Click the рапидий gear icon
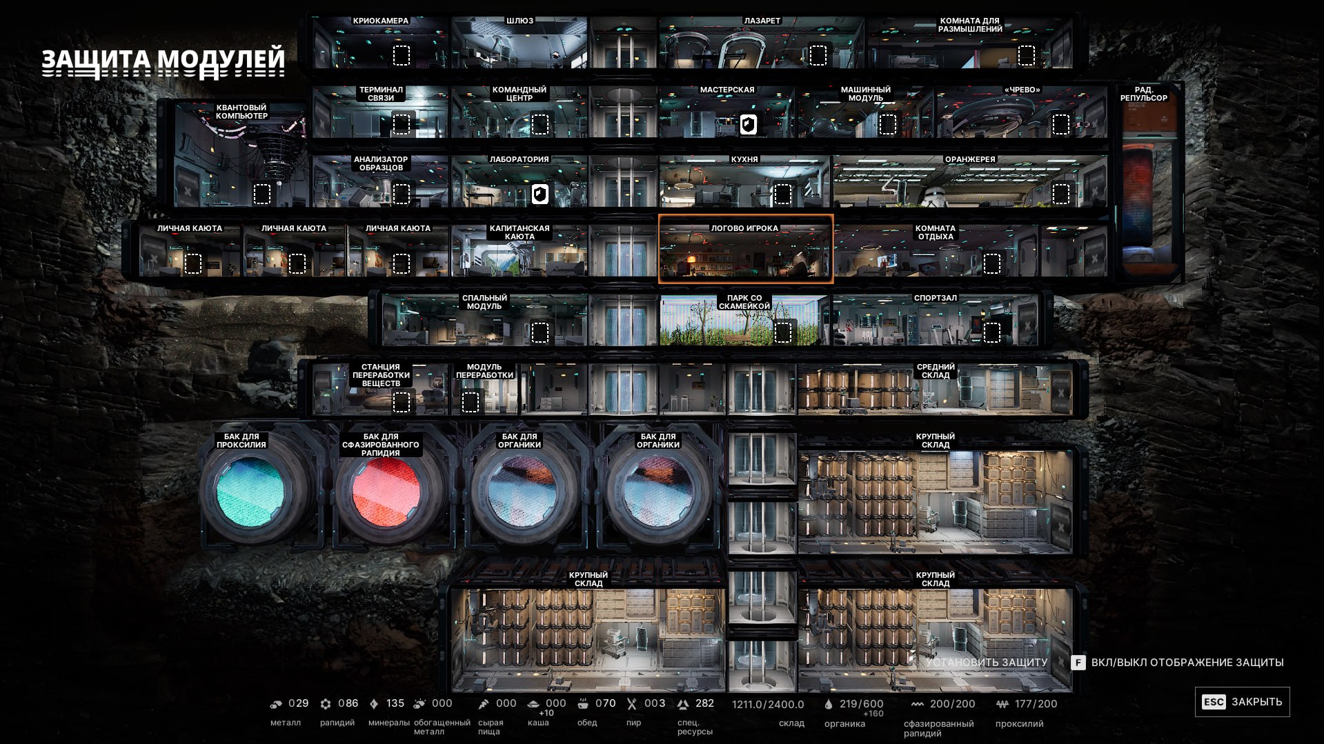 pyautogui.click(x=326, y=704)
